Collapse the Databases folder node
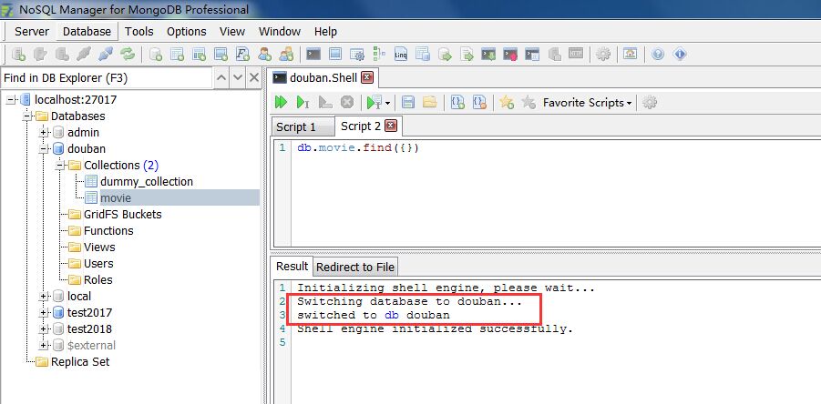This screenshot has height=404, width=821. tap(27, 116)
